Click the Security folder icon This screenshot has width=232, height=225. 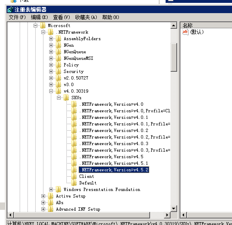(x=58, y=71)
